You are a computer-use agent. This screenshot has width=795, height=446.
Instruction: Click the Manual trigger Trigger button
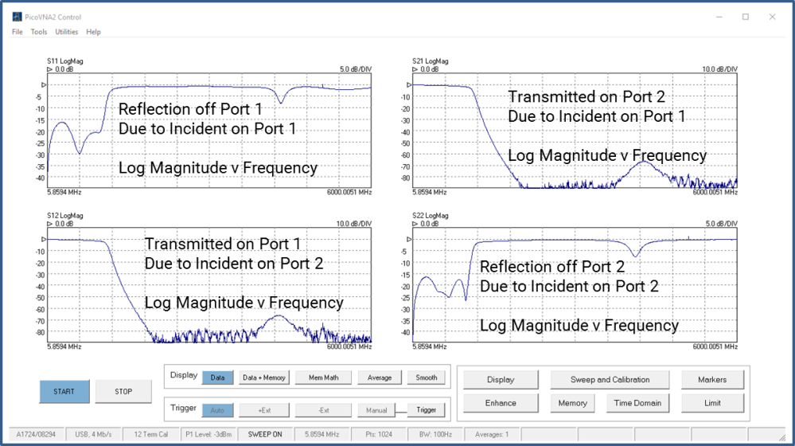[x=427, y=410]
